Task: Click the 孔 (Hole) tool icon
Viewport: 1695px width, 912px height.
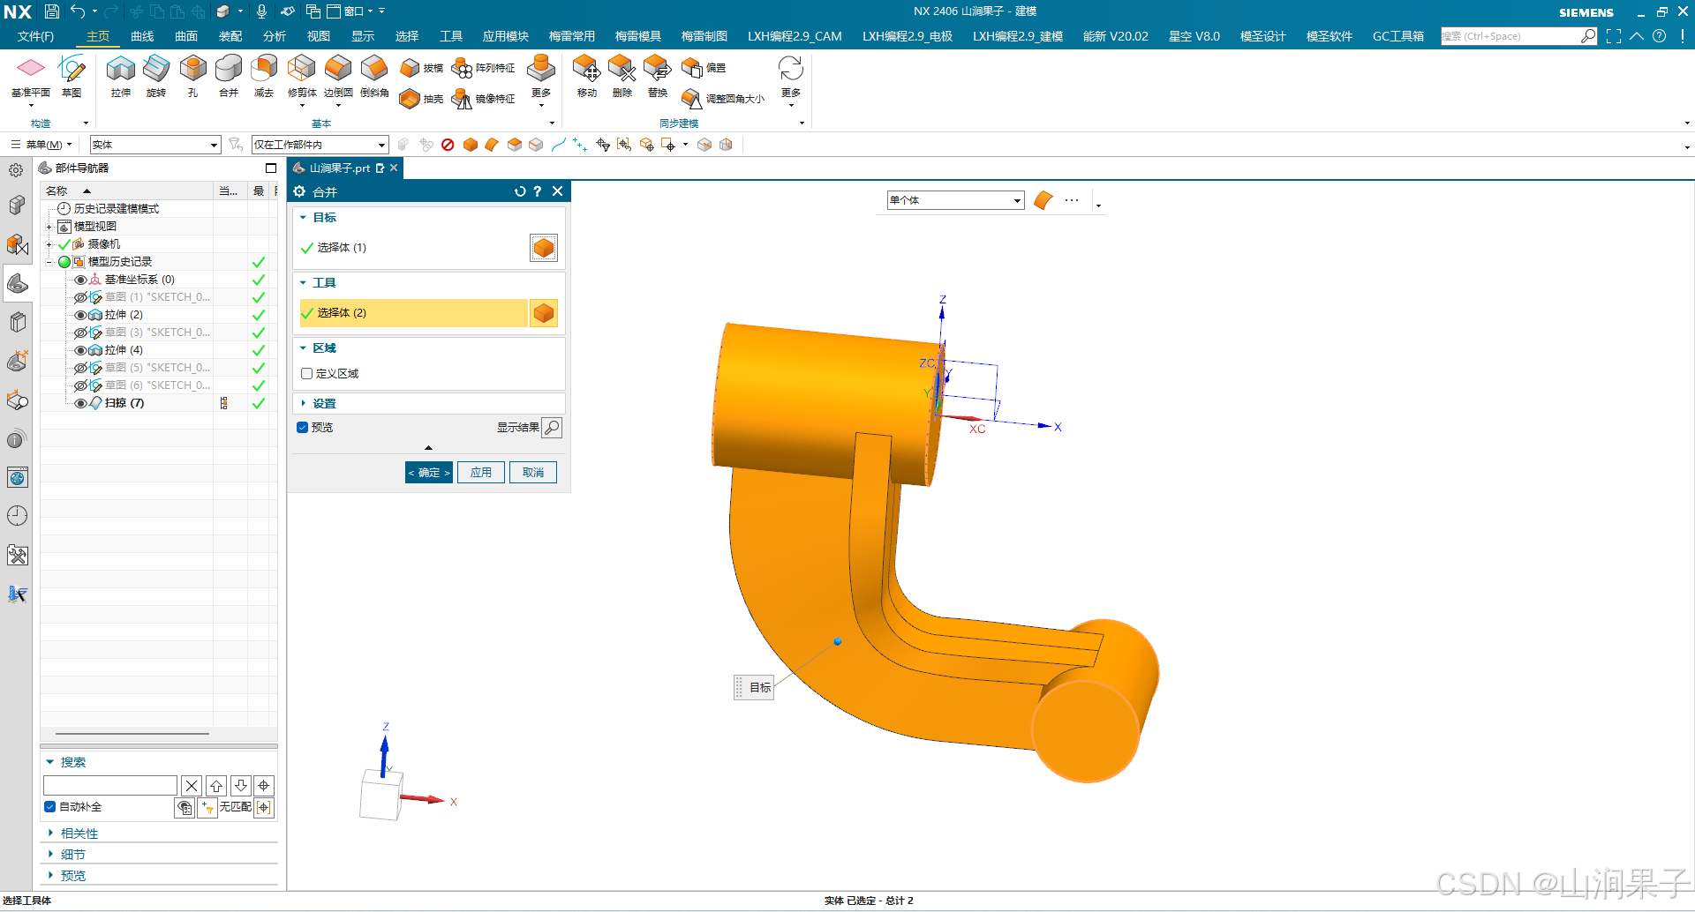Action: tap(192, 76)
